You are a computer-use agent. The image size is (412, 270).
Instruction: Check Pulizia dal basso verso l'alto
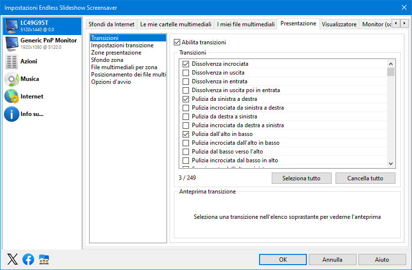point(186,152)
